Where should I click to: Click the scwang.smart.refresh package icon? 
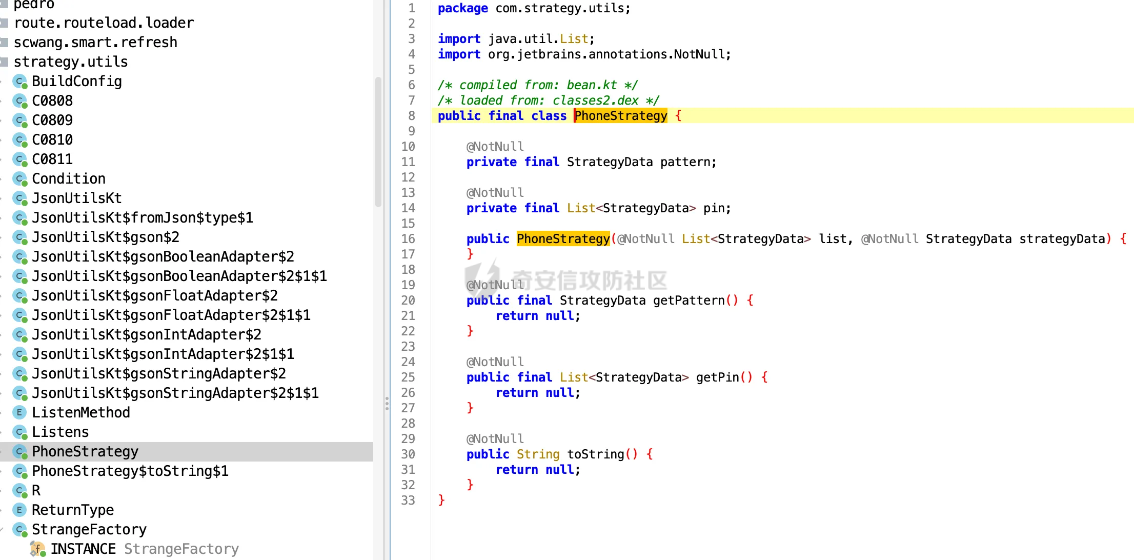coord(4,43)
